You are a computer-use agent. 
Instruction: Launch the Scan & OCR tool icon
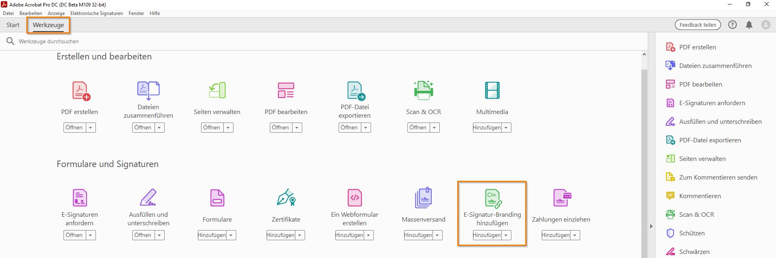[424, 90]
